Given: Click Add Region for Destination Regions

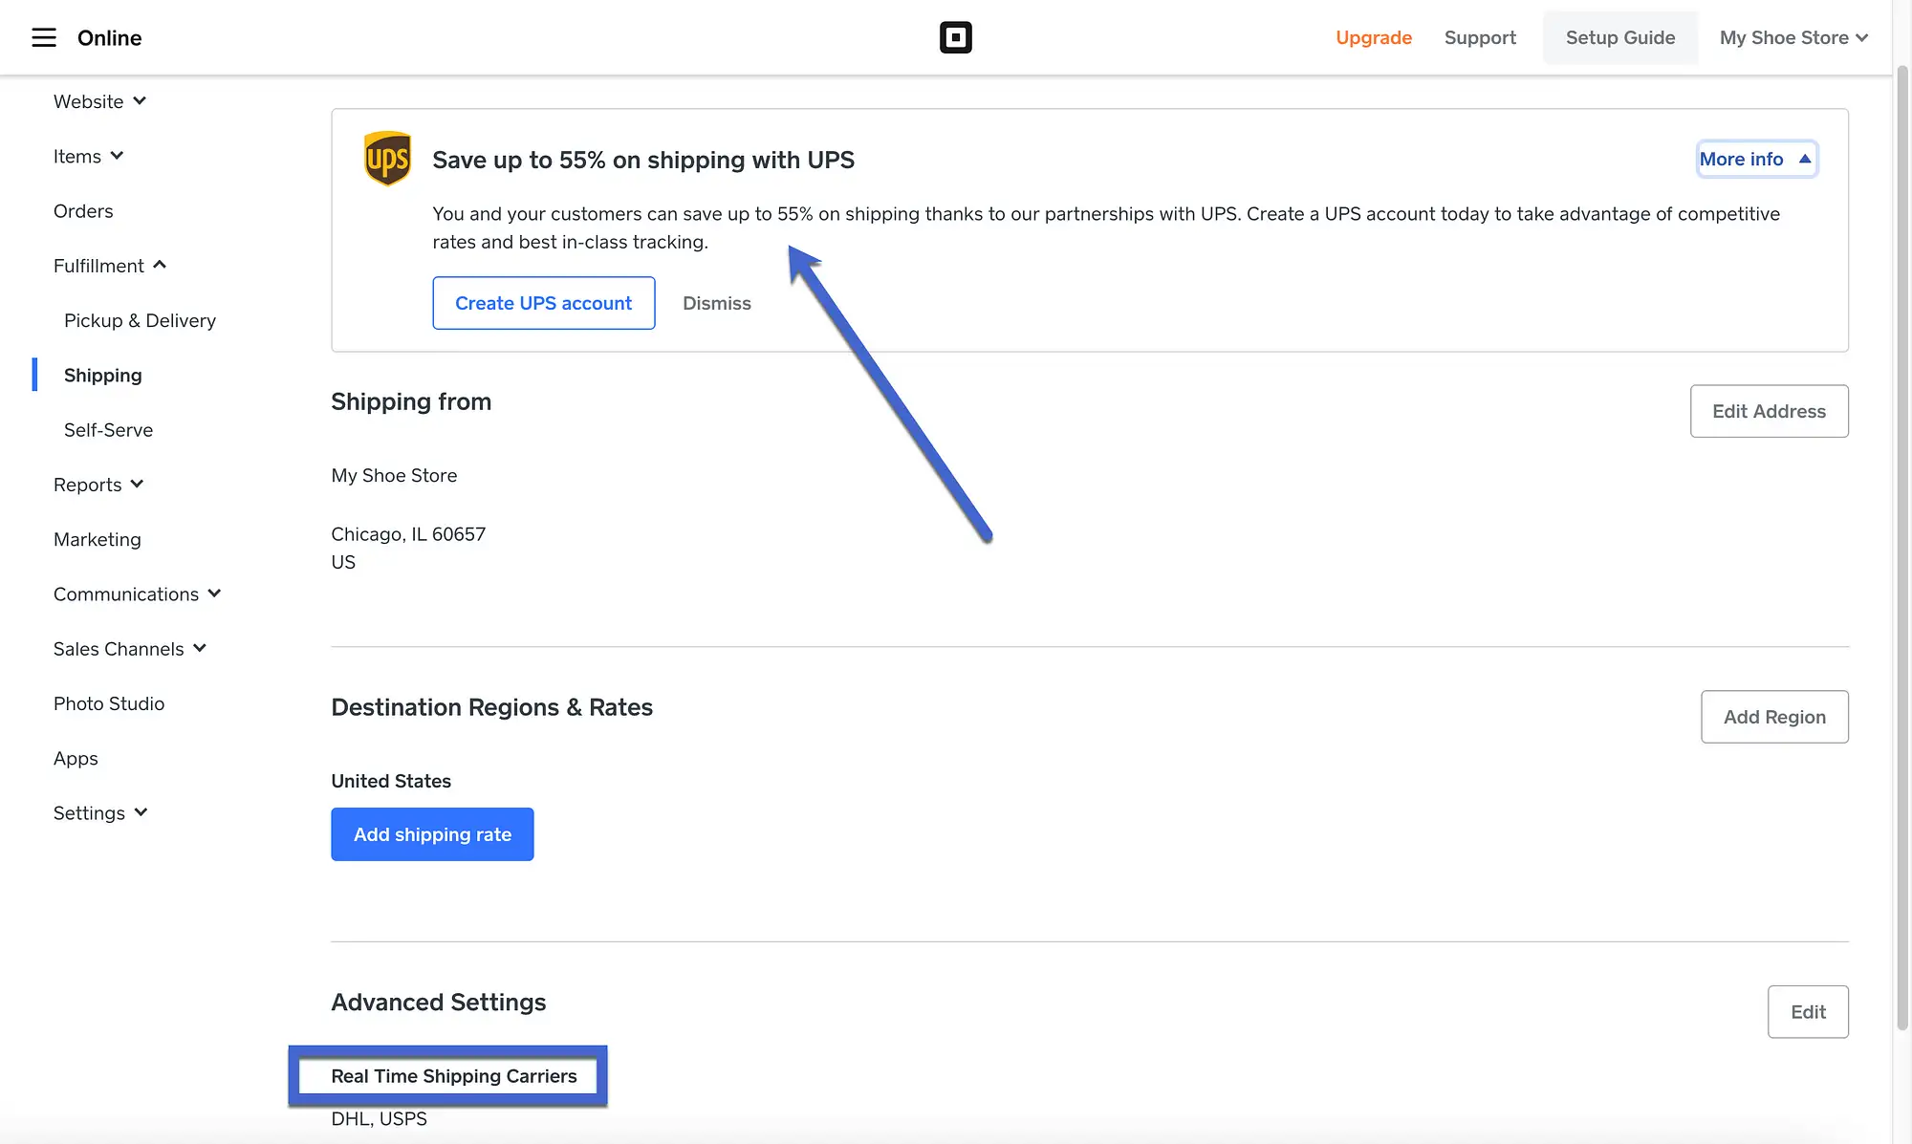Looking at the screenshot, I should point(1773,717).
